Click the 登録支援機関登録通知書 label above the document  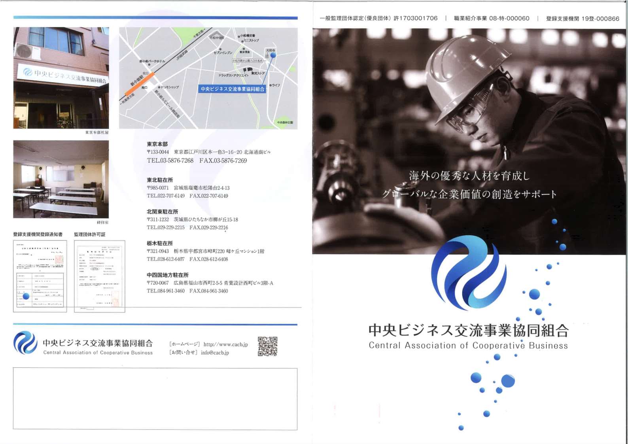(38, 234)
